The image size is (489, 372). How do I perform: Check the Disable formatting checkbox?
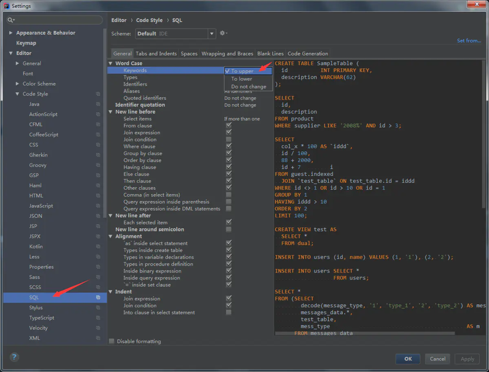pyautogui.click(x=112, y=341)
